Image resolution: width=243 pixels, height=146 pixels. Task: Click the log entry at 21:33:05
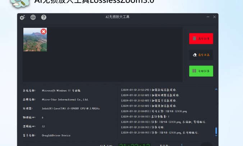154,111
